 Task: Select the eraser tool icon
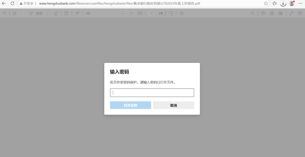click(56, 13)
